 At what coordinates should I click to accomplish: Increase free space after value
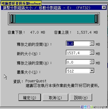point(92,61)
